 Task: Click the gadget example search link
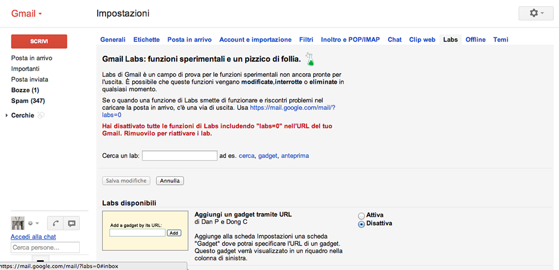[268, 156]
